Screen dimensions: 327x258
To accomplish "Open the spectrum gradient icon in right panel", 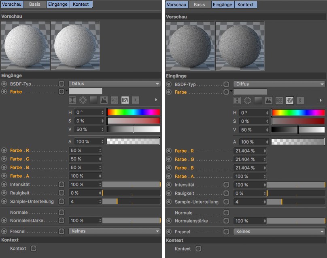I will tap(258, 100).
